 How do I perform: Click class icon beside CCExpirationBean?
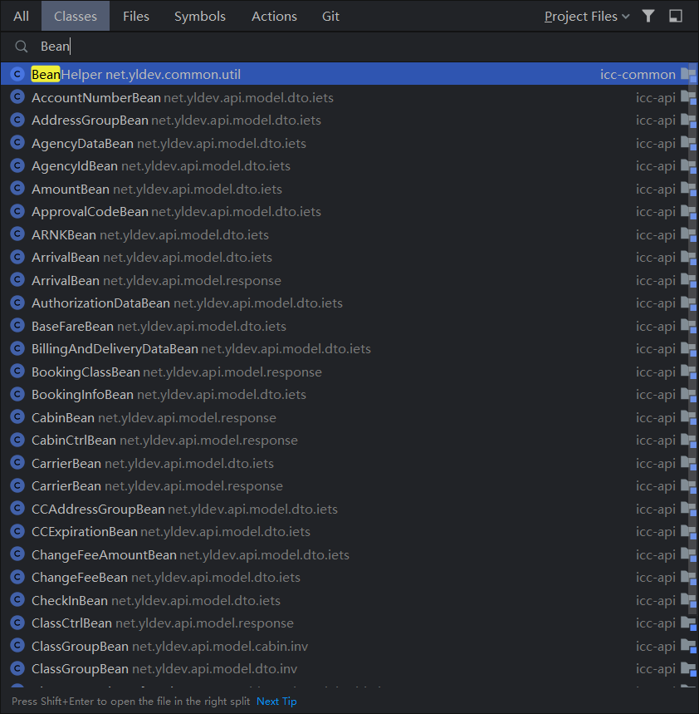pos(17,531)
